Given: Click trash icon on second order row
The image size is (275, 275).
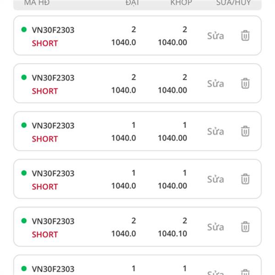Looking at the screenshot, I should click(x=245, y=83).
